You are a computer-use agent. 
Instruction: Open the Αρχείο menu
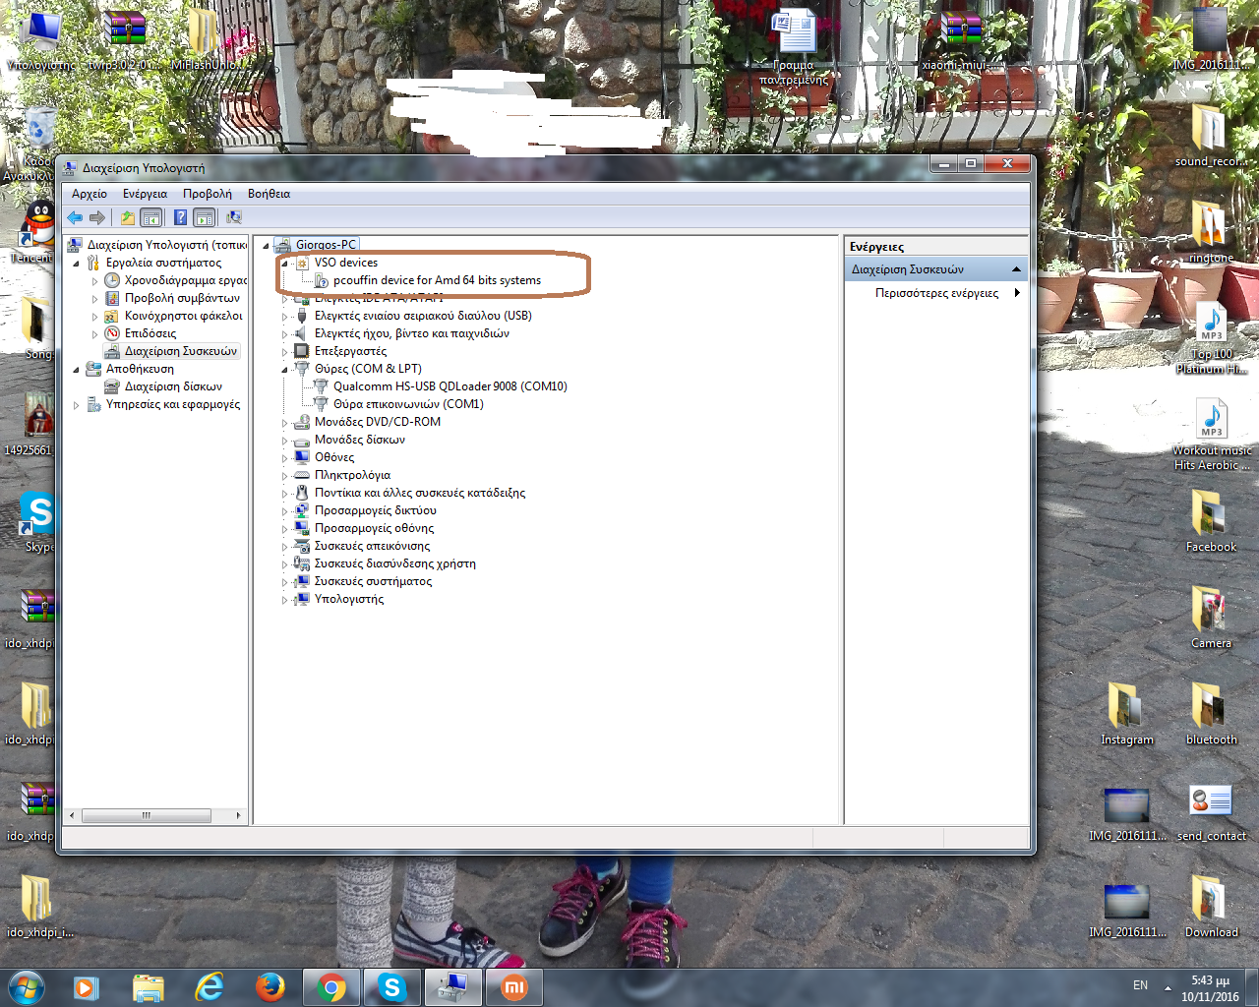[90, 194]
